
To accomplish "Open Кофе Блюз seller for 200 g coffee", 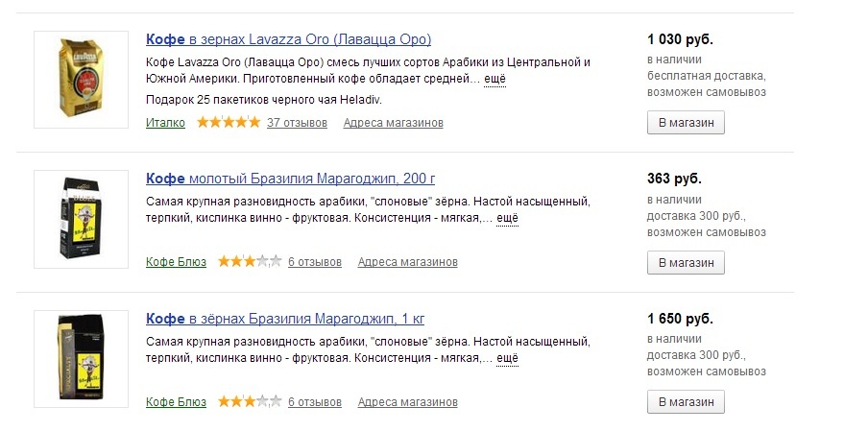I will [x=176, y=262].
